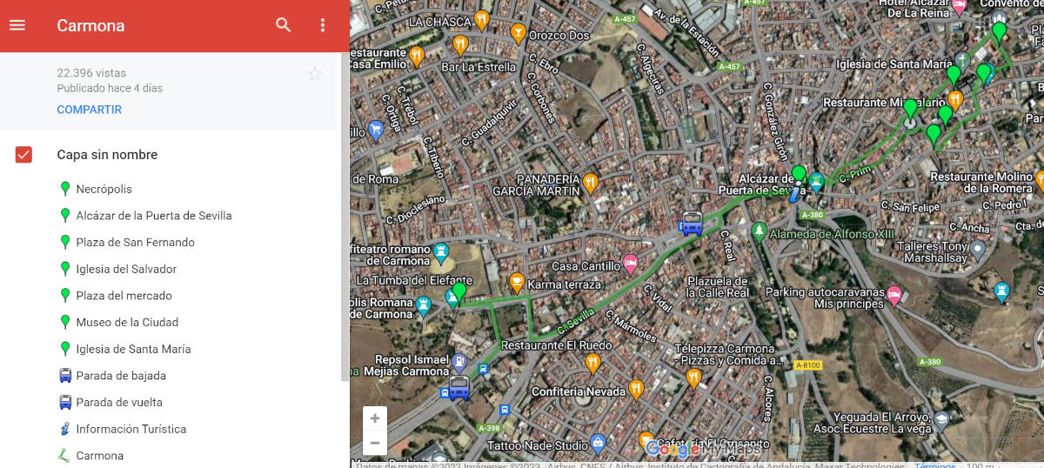
Task: Zoom out with the minus button
Action: pyautogui.click(x=375, y=443)
